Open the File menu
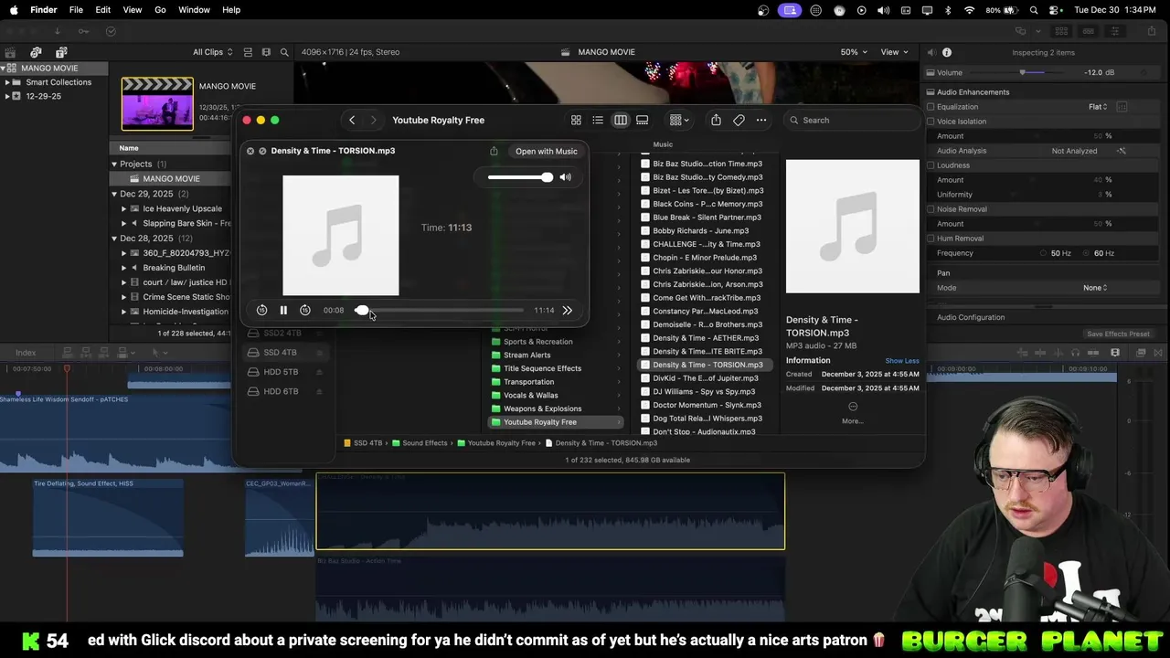This screenshot has height=658, width=1170. pyautogui.click(x=76, y=10)
